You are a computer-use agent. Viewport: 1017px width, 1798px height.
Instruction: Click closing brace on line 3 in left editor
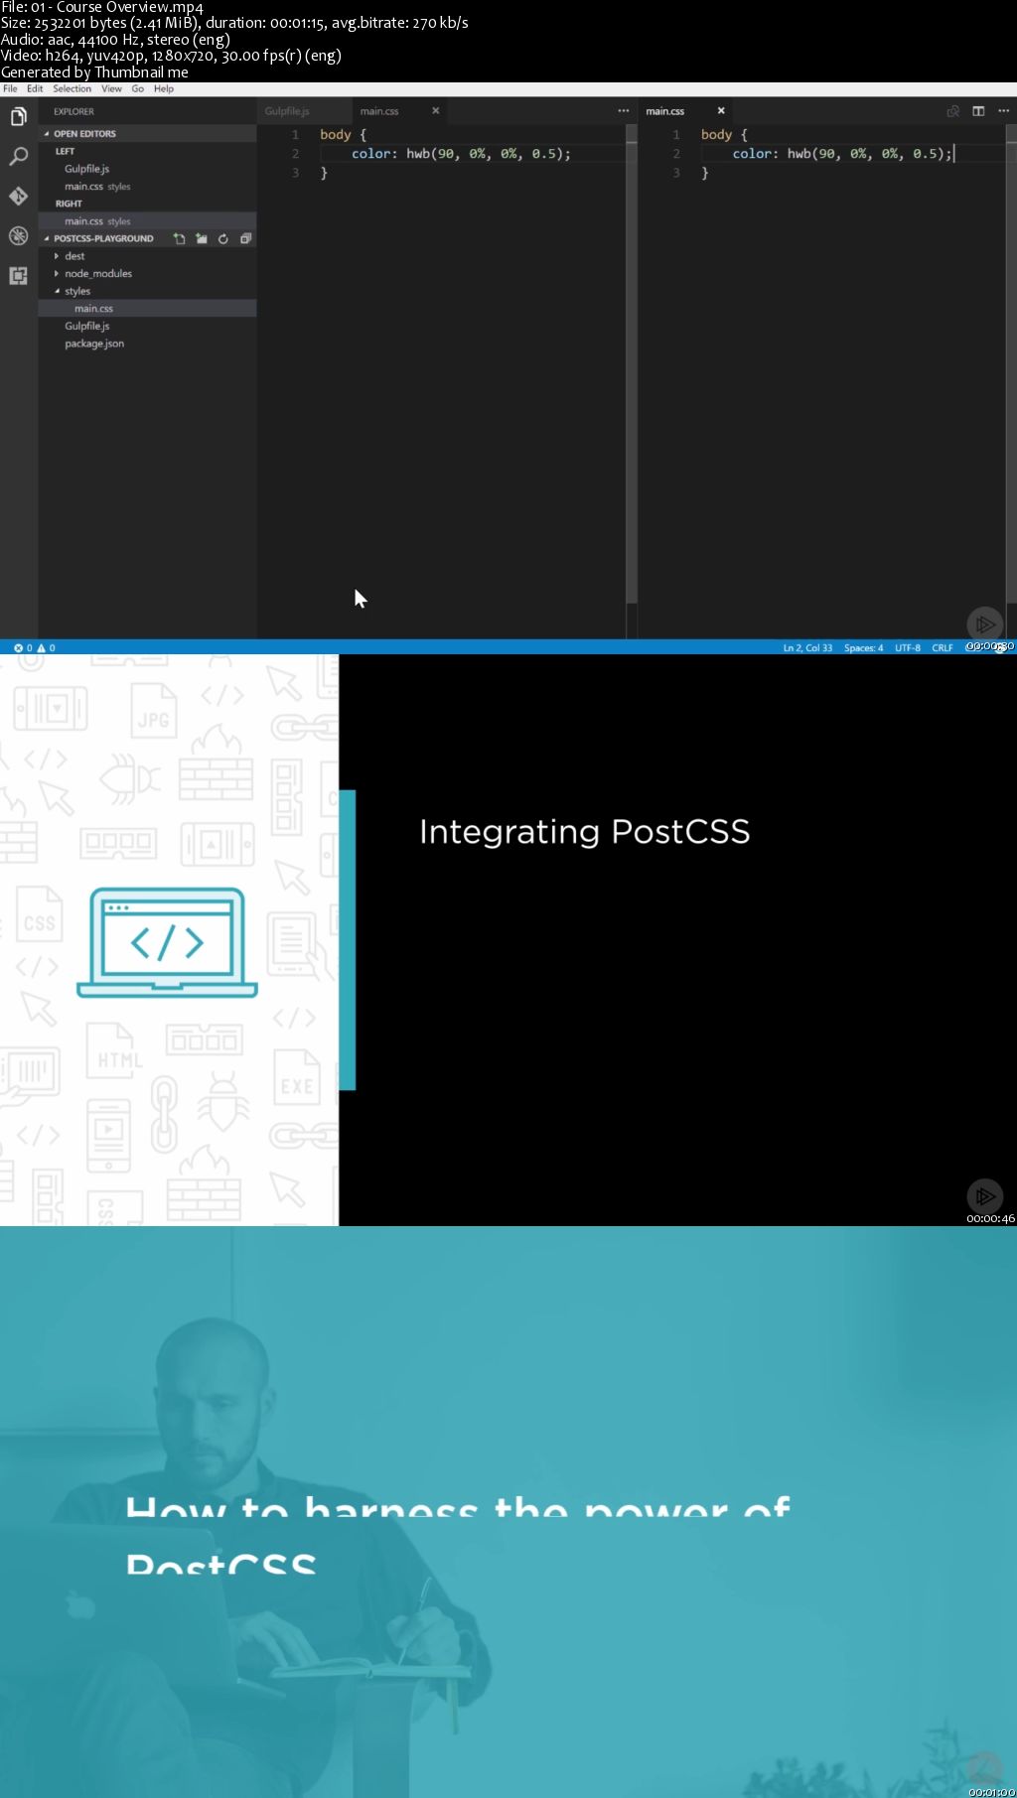click(324, 173)
